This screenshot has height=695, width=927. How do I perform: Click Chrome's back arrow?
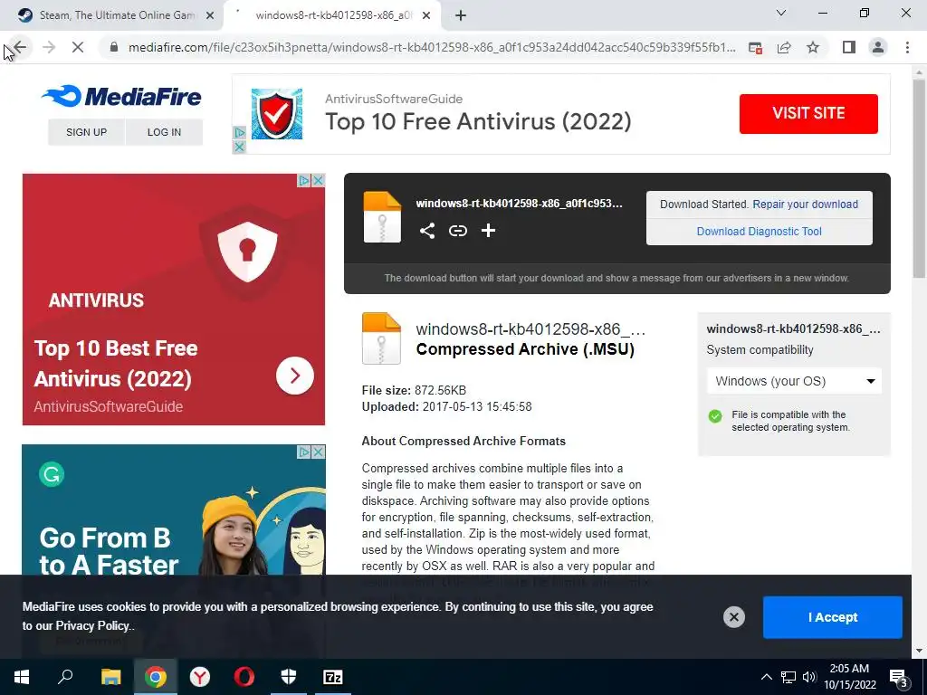pyautogui.click(x=20, y=47)
